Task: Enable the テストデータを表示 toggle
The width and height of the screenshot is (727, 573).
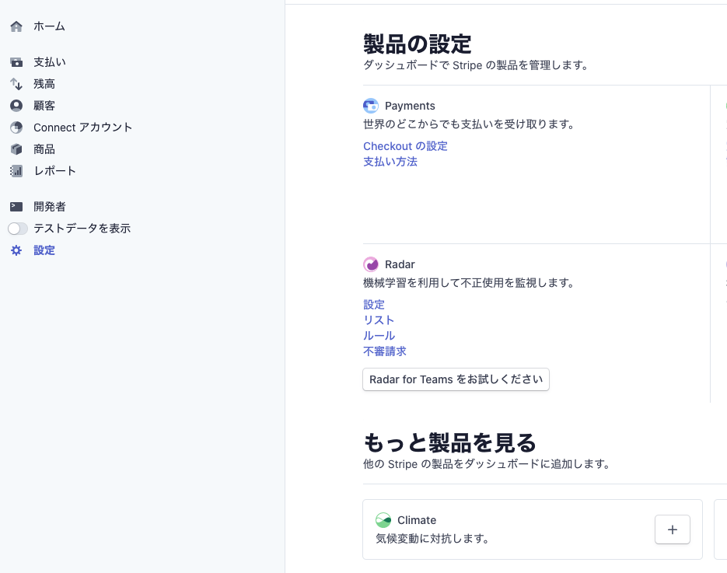Action: [18, 229]
